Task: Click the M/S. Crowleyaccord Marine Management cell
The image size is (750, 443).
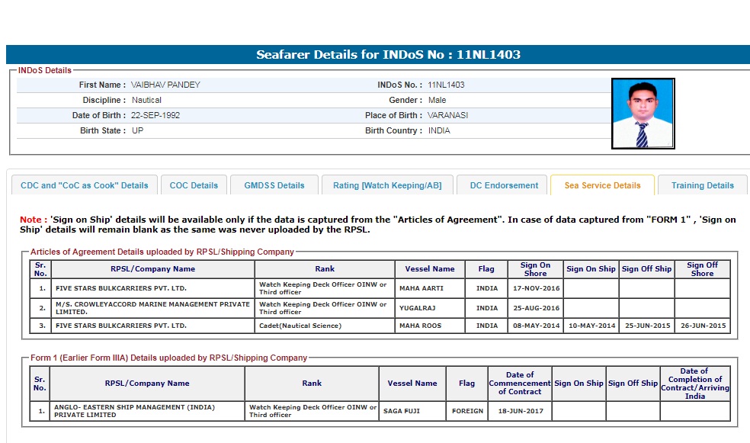Action: tap(152, 308)
